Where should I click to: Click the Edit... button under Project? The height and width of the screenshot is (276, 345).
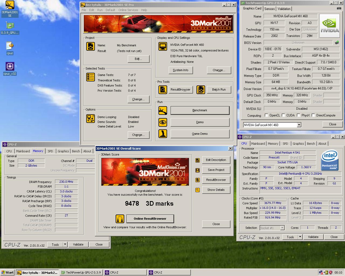click(x=138, y=59)
